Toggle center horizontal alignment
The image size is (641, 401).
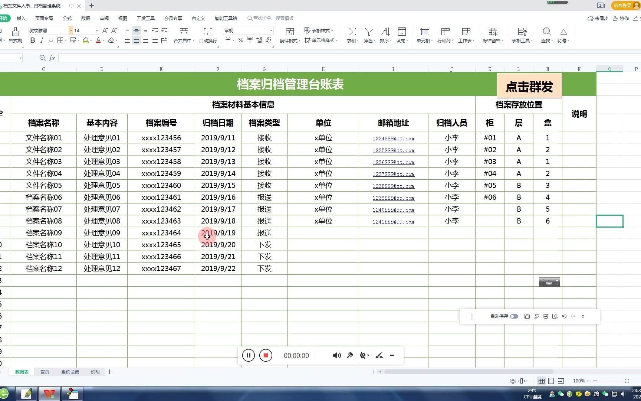click(x=137, y=40)
